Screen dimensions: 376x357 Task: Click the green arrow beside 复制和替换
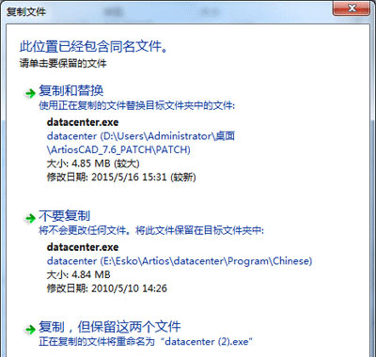pos(30,93)
